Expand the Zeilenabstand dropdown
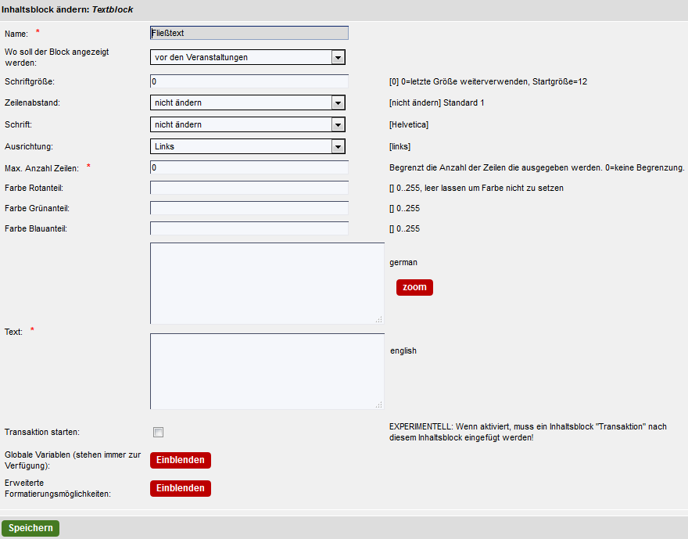688x539 pixels. 248,102
